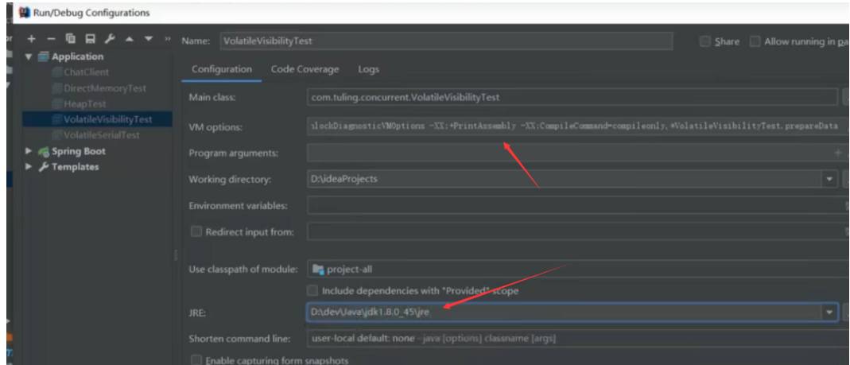Move configuration down with the arrow
Screen dimensions: 850x365
point(149,40)
